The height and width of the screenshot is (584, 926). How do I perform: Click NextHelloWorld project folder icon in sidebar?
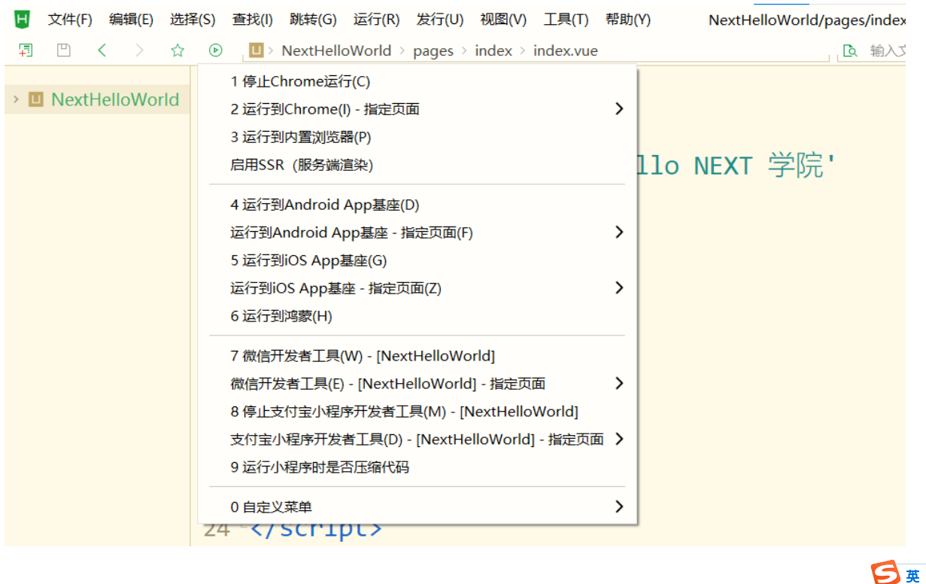(x=35, y=99)
